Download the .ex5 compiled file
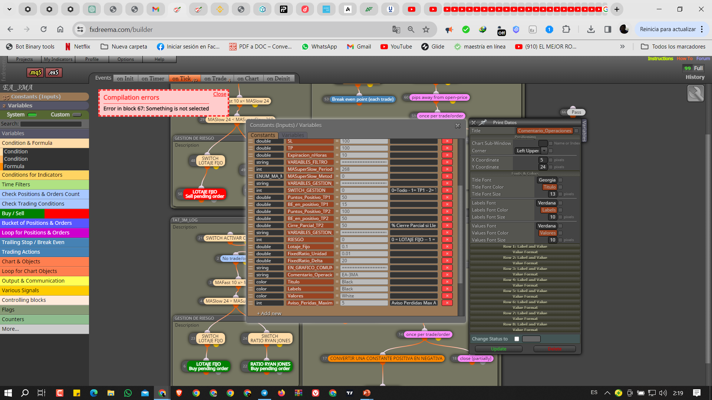This screenshot has width=712, height=400. (54, 73)
